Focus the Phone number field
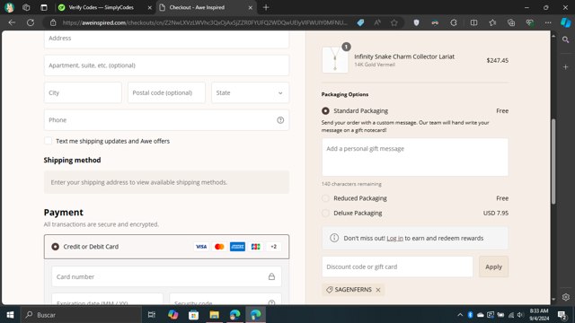Screen dimensions: 575x323 tap(166, 120)
